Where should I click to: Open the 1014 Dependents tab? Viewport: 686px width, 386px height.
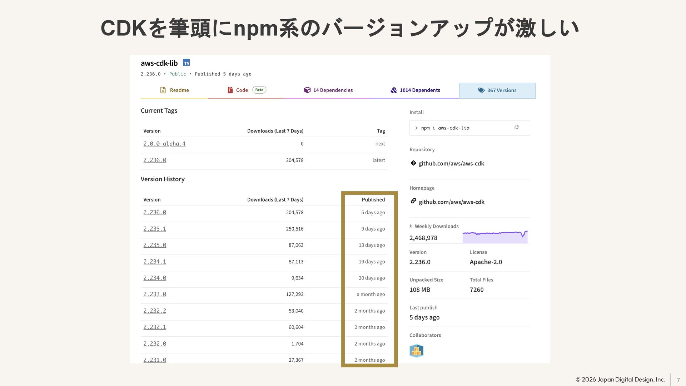pyautogui.click(x=420, y=90)
